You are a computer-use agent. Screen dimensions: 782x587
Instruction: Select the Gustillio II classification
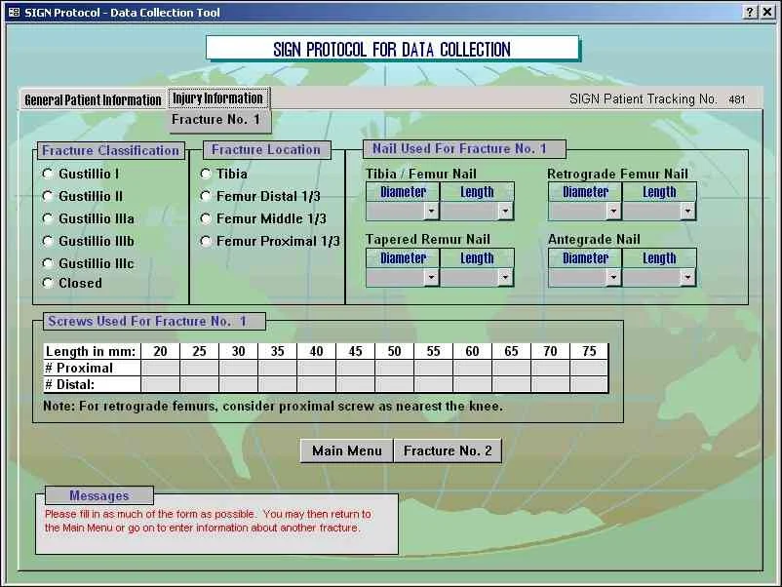coord(48,196)
